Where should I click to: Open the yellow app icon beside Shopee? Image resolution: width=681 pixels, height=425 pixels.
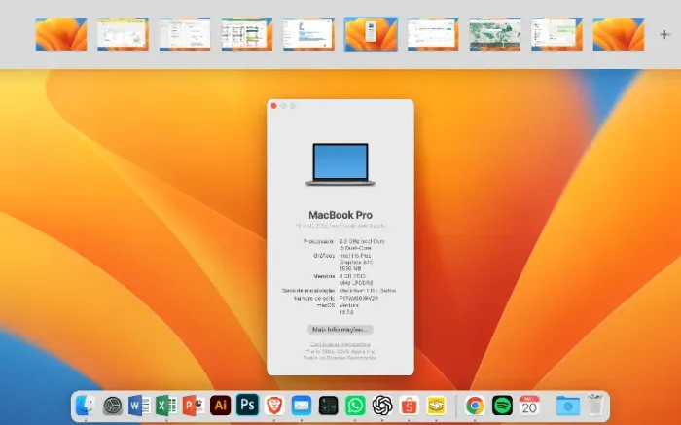437,406
